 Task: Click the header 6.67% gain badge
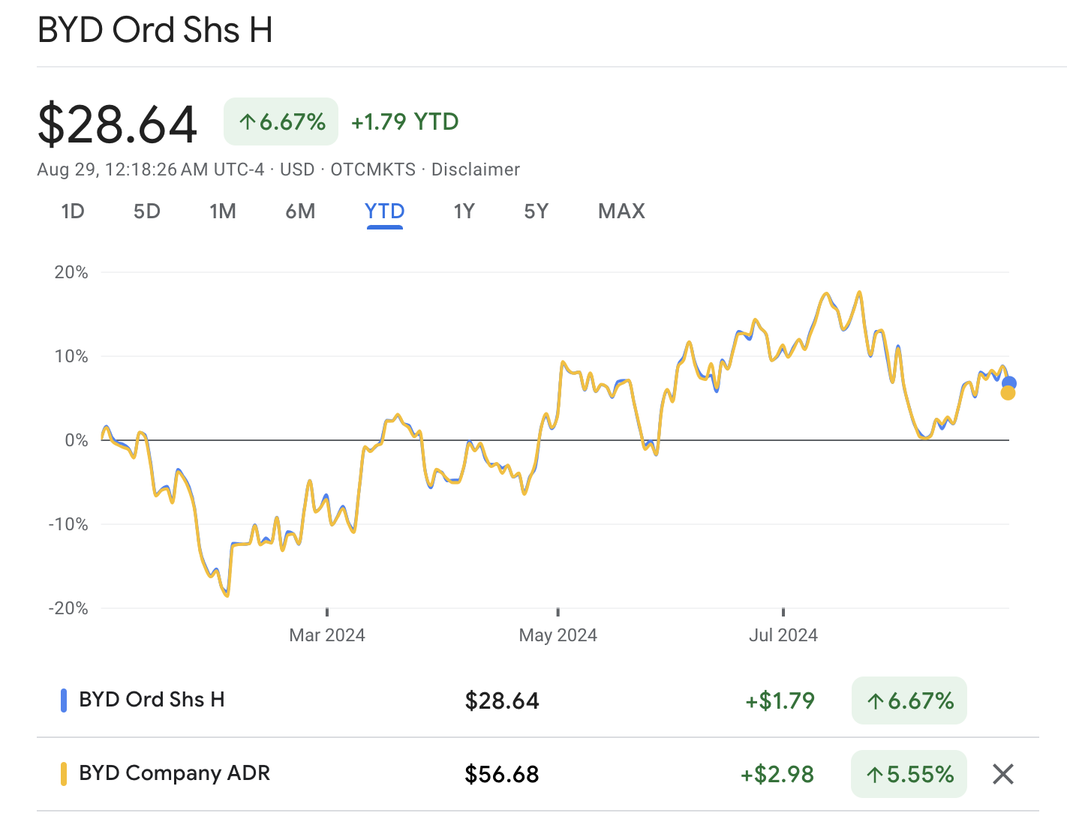pos(281,121)
